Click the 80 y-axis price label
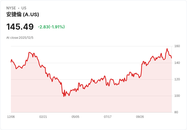Screen dimensions: 187x130 (176, 112)
